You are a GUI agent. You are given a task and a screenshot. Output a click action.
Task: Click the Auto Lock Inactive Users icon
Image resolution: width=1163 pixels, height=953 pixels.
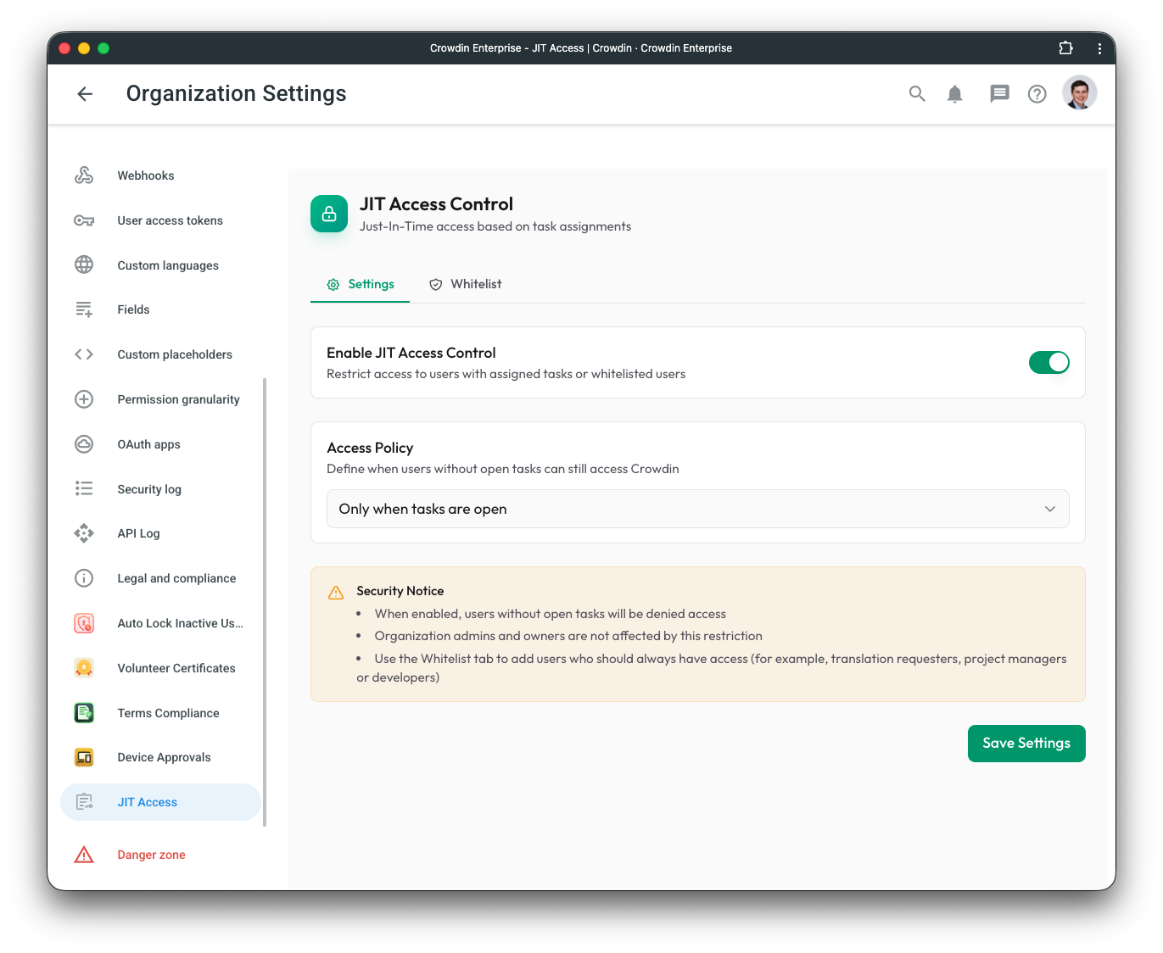[x=84, y=623]
